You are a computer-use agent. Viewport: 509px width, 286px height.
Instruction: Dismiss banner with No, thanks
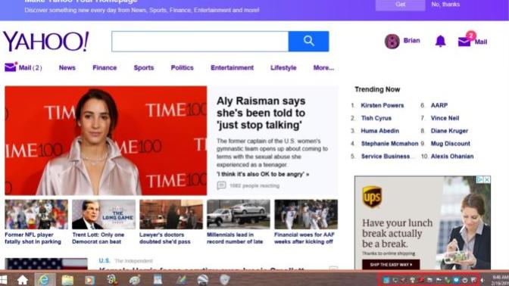[445, 5]
